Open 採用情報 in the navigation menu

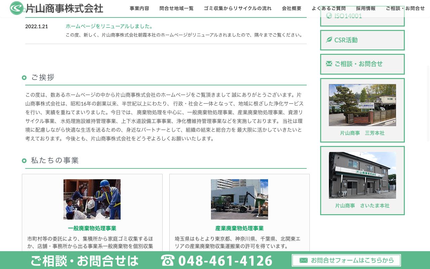[366, 8]
